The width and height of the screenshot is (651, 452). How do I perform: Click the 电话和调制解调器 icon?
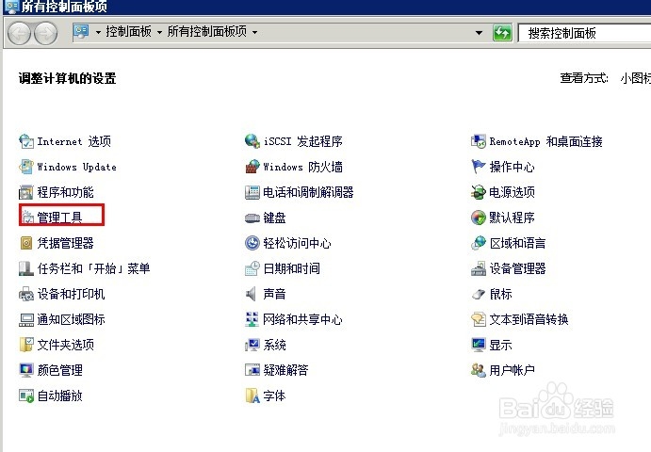[x=252, y=192]
